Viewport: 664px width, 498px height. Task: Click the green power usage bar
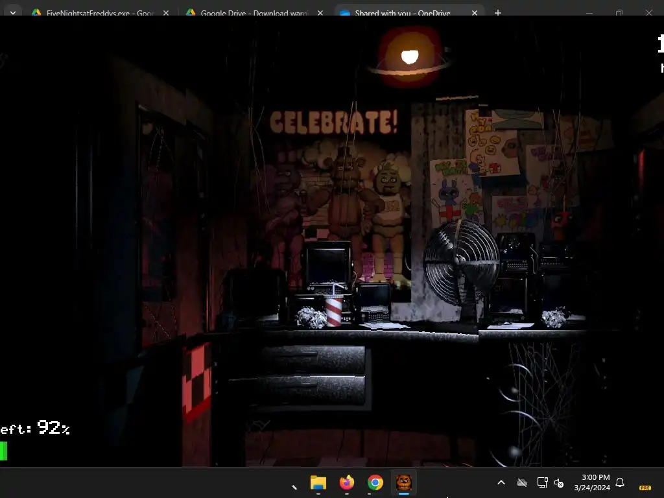pyautogui.click(x=3, y=451)
